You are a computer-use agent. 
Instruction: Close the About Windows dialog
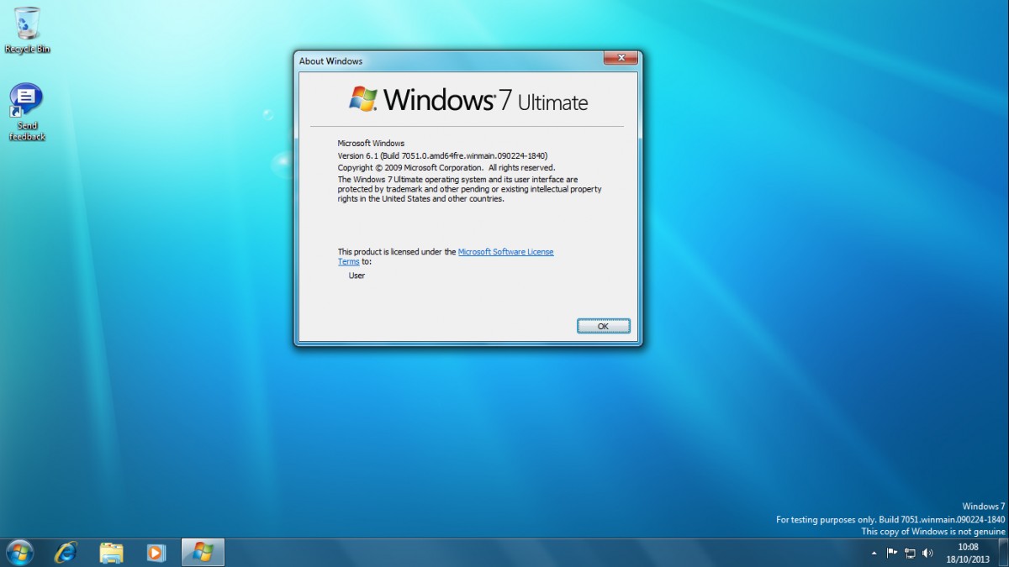621,58
